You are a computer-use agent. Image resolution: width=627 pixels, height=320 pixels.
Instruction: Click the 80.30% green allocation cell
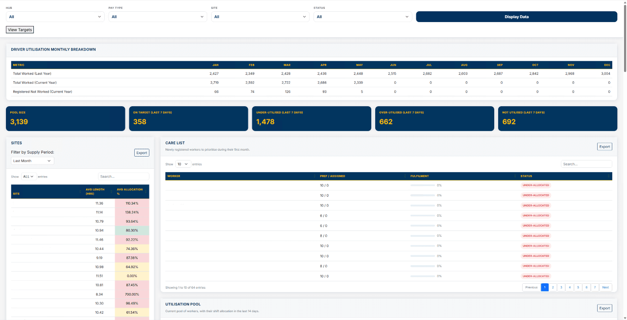[132, 230]
